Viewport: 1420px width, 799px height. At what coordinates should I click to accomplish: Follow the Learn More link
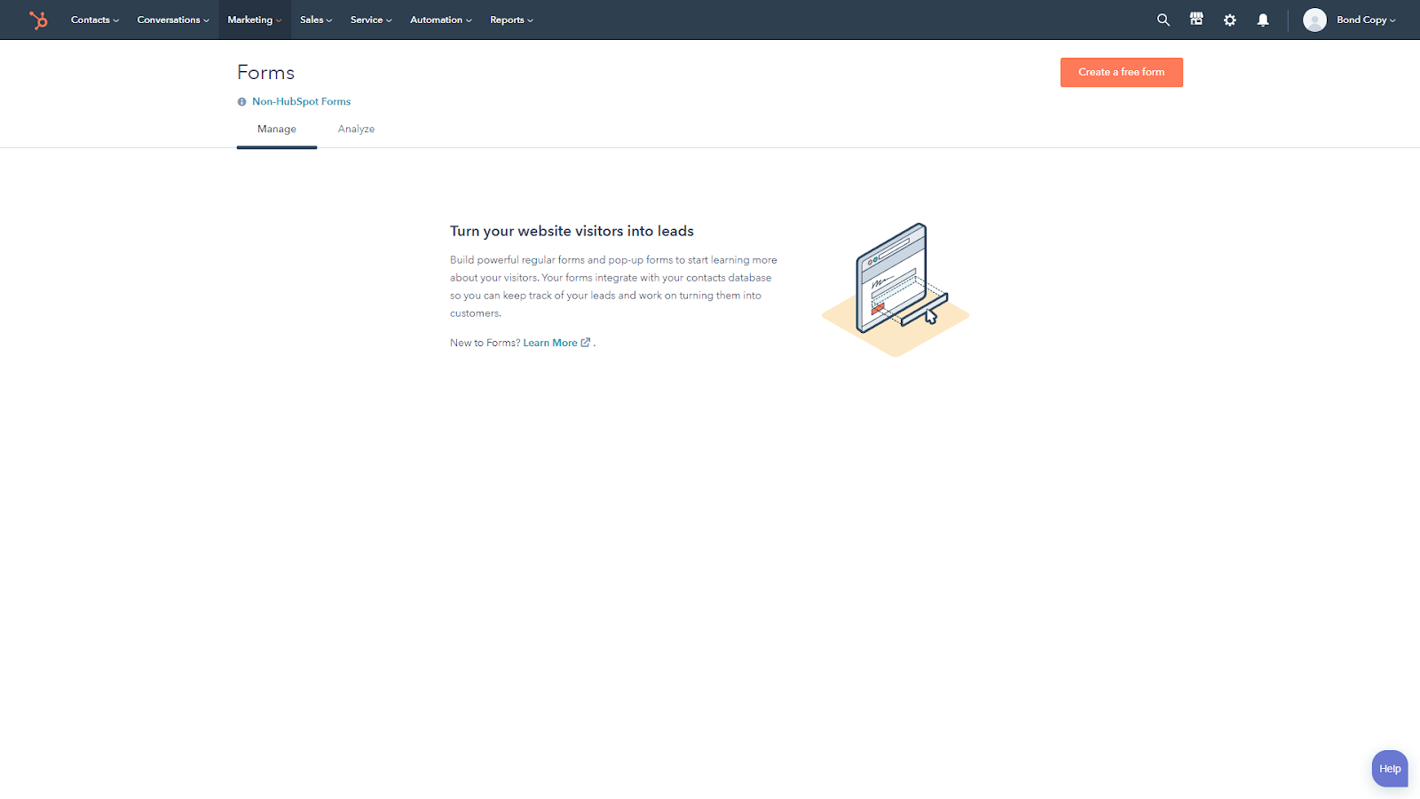pyautogui.click(x=550, y=343)
